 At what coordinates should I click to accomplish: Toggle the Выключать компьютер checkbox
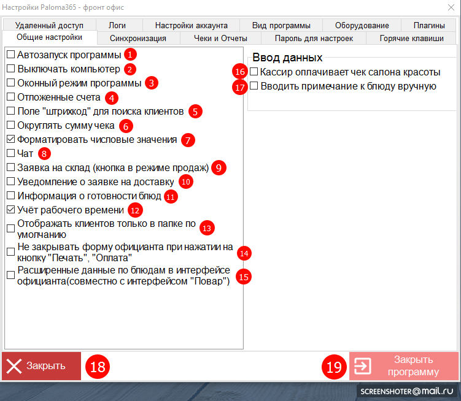click(x=11, y=69)
